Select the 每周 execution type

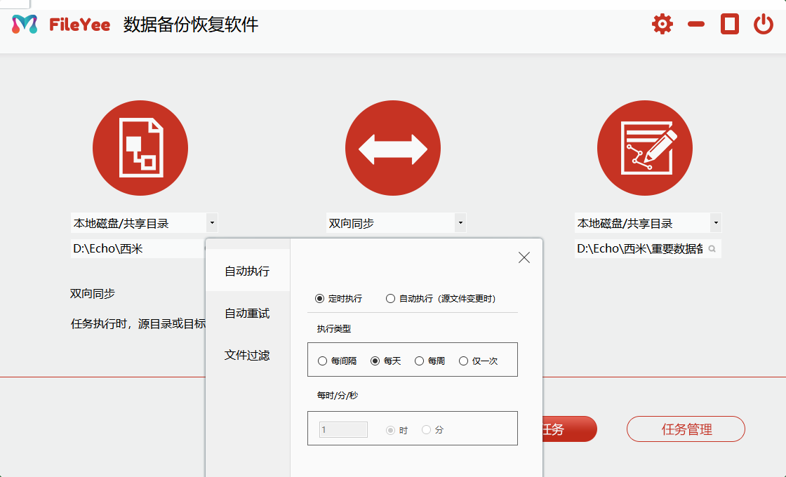pyautogui.click(x=420, y=361)
